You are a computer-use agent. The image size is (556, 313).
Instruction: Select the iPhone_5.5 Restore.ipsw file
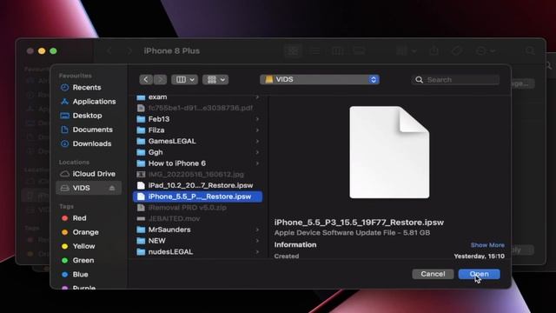click(x=198, y=196)
